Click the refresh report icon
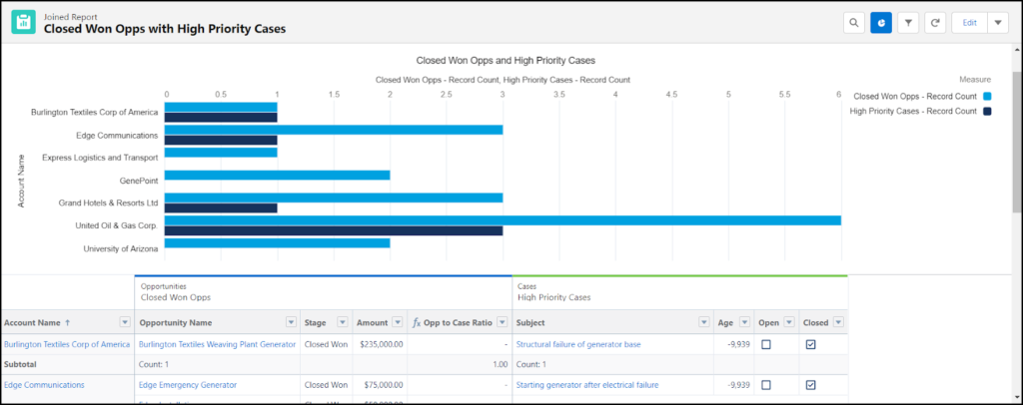The height and width of the screenshot is (405, 1023). (x=935, y=22)
